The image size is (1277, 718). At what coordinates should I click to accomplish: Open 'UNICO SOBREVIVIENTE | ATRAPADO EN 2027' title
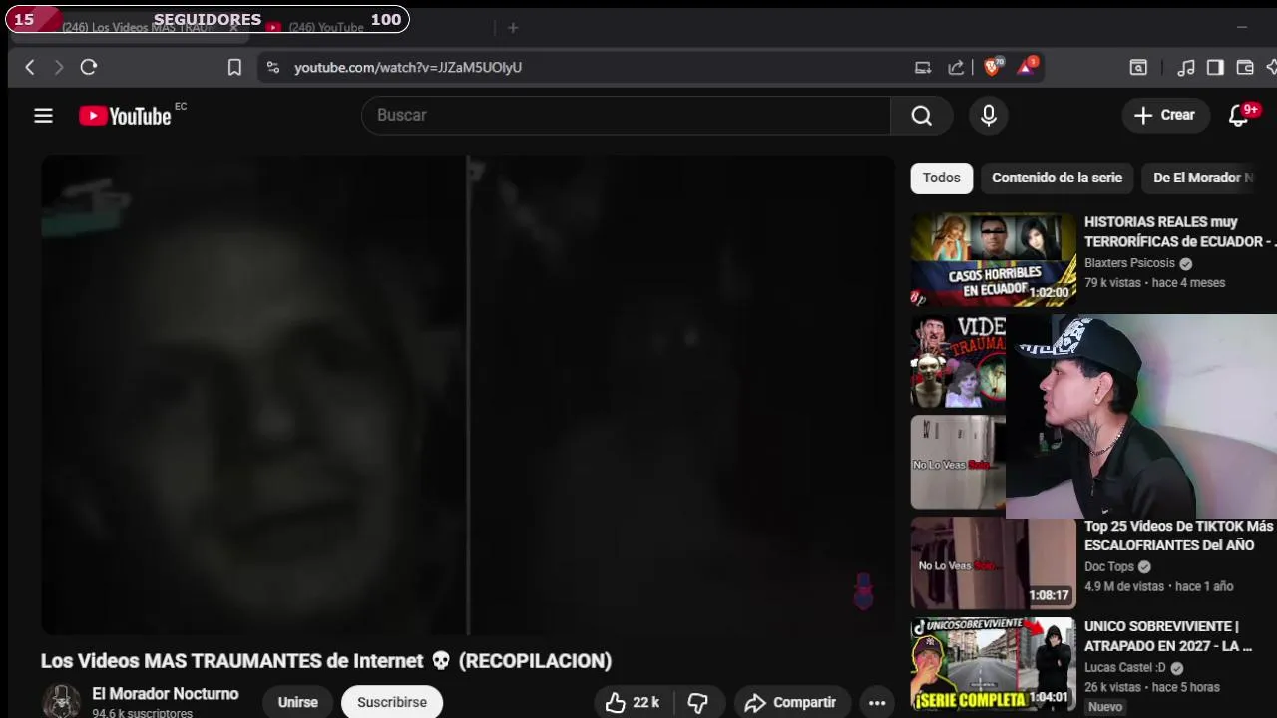1168,636
